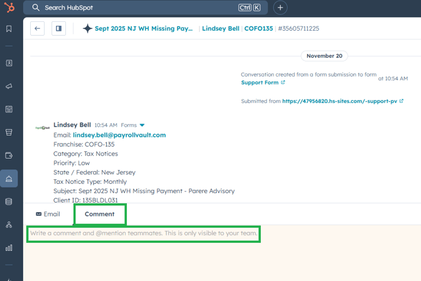Open the Data management database icon

[9, 201]
